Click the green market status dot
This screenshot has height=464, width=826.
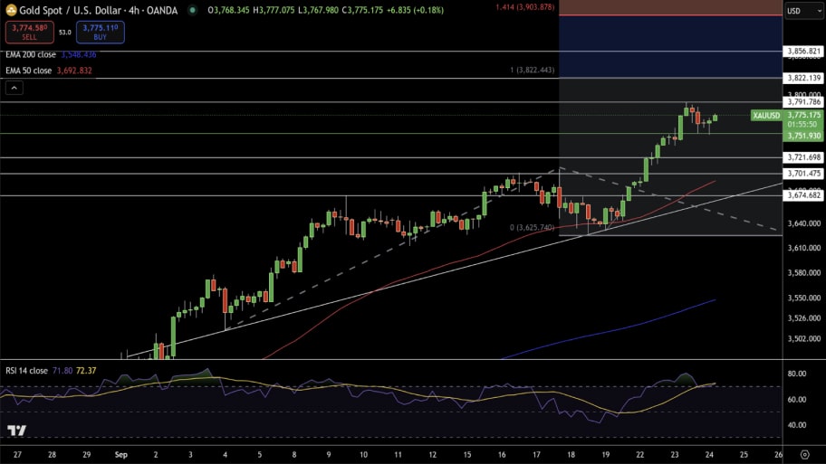(x=193, y=10)
